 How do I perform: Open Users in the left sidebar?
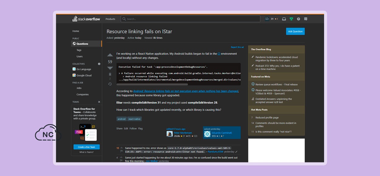80,56
